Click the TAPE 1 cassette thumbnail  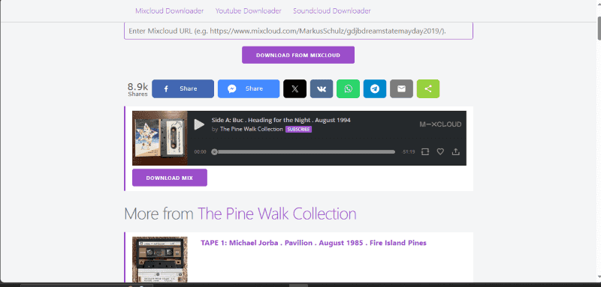(x=160, y=259)
